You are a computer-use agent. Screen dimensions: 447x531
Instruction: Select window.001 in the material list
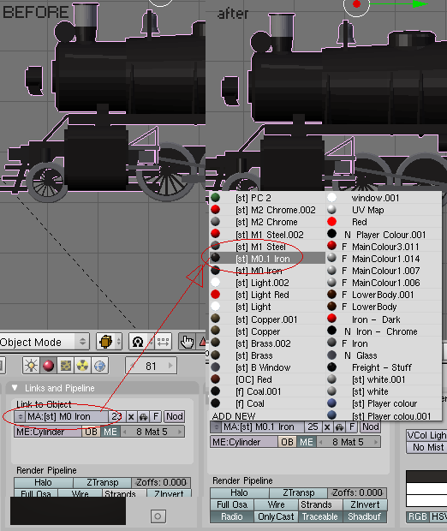click(x=384, y=198)
